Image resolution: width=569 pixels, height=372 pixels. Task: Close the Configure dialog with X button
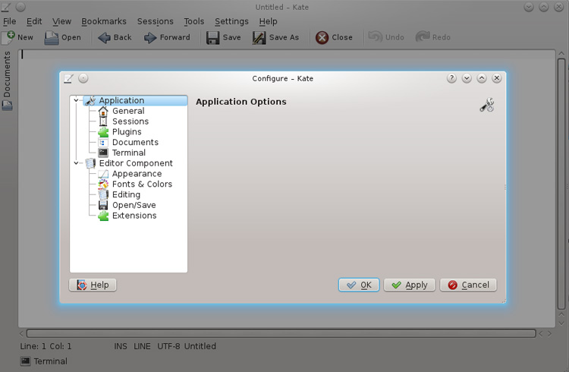(497, 78)
